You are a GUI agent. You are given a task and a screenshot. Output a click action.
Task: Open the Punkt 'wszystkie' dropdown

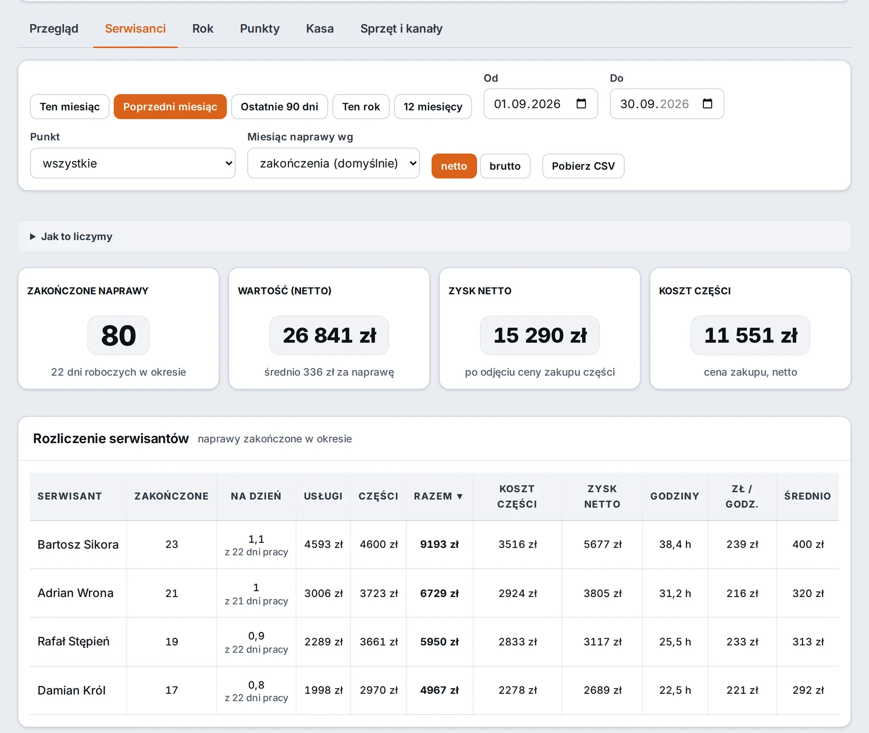133,163
